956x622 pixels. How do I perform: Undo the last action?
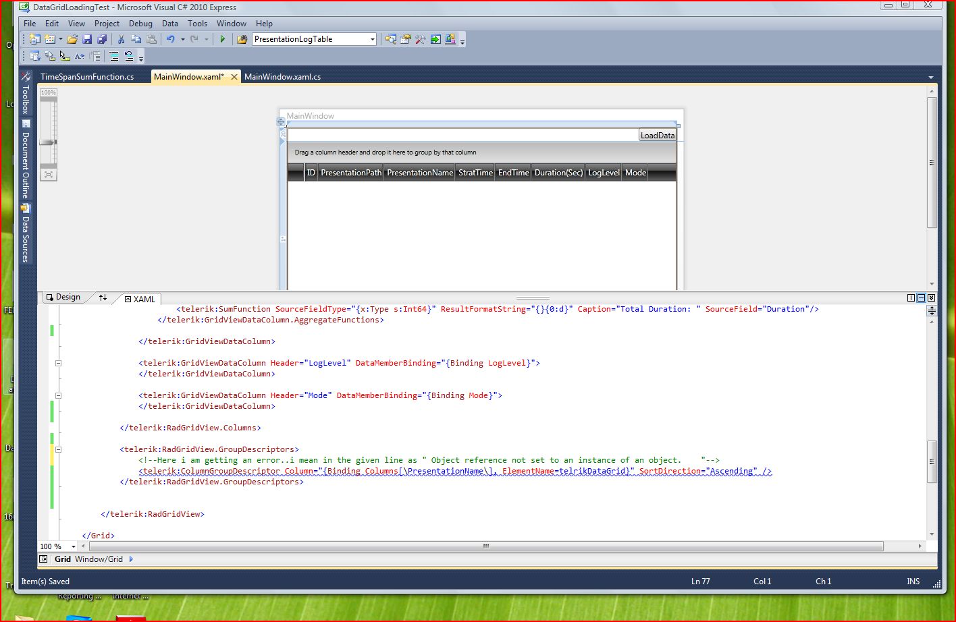pyautogui.click(x=171, y=40)
